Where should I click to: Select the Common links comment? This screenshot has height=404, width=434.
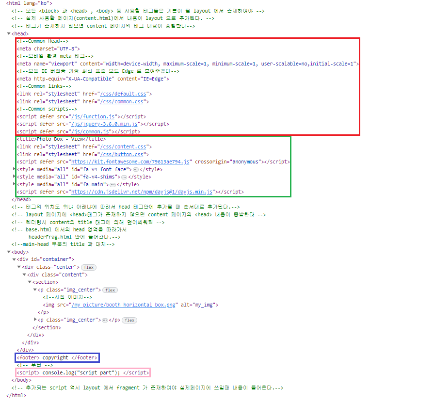pyautogui.click(x=44, y=86)
